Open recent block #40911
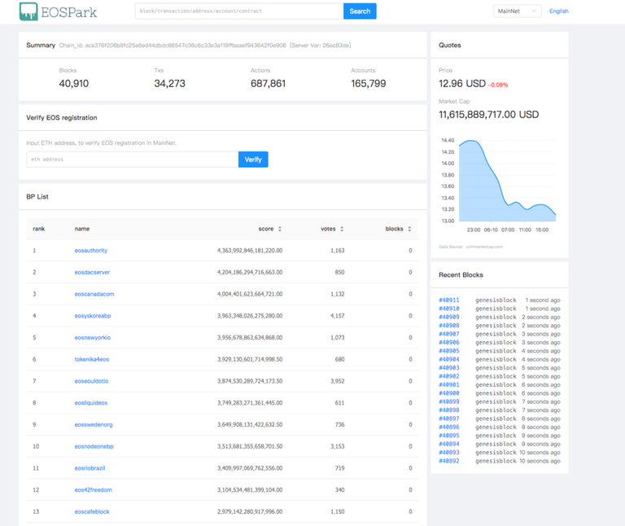625x526 pixels. pos(448,300)
